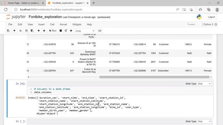The height and width of the screenshot is (125, 223).
Task: Move selected cell down arrow
Action: click(44, 31)
